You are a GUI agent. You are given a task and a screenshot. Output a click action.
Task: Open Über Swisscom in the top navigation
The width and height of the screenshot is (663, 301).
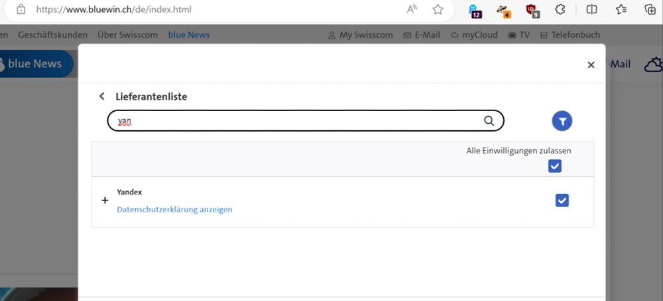click(x=127, y=35)
